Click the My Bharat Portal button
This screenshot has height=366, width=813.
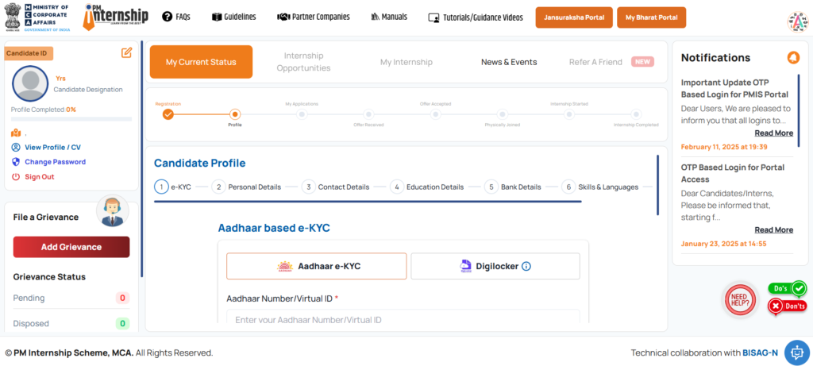(x=651, y=17)
